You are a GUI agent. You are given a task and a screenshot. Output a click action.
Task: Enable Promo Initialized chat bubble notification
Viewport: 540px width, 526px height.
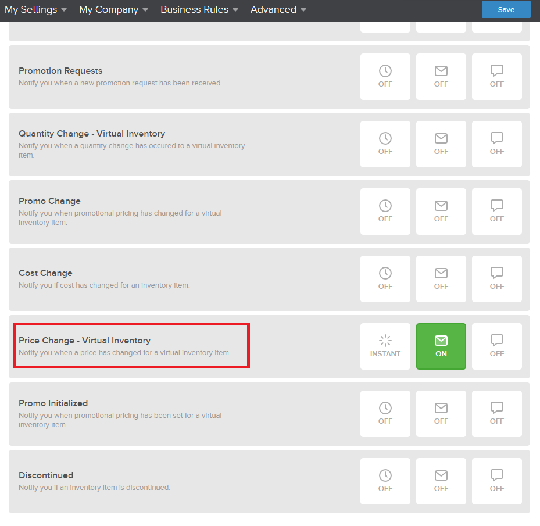496,414
